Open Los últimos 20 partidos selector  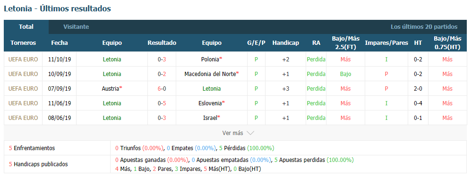click(x=424, y=27)
